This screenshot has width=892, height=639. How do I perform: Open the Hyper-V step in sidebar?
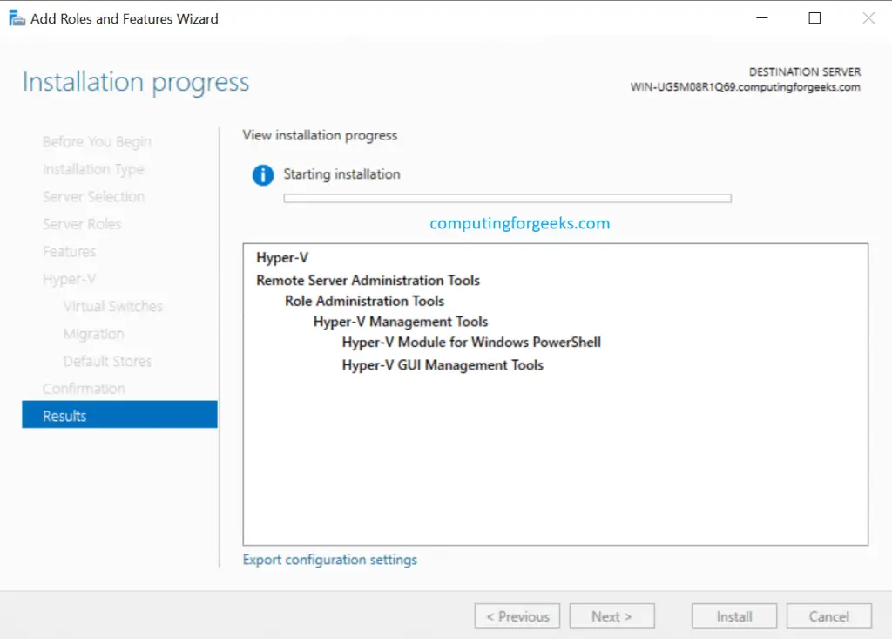click(69, 279)
